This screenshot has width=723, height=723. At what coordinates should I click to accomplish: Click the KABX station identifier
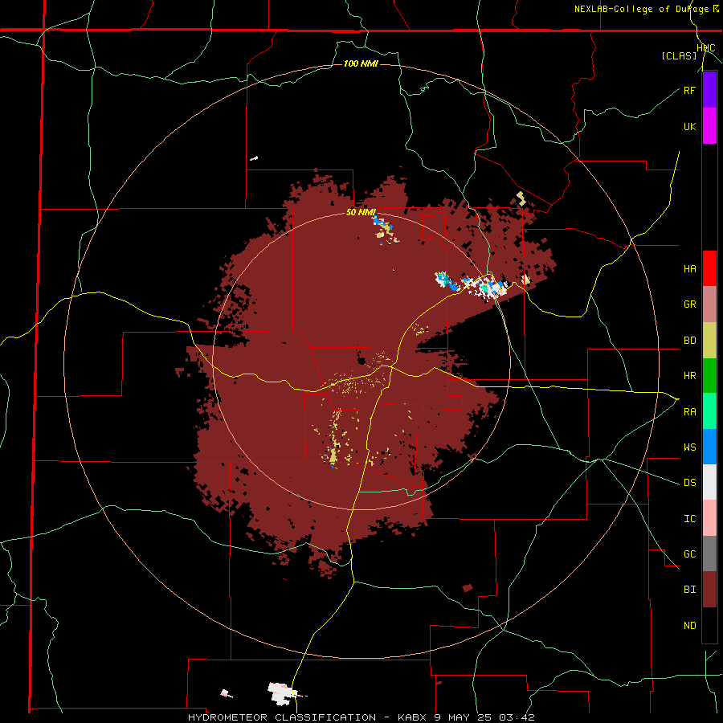(413, 717)
